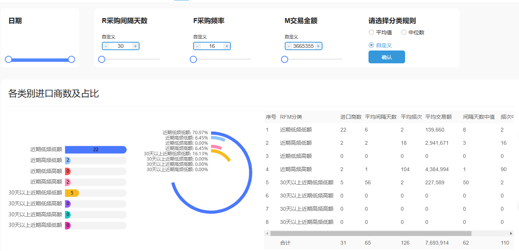Click plus button on M交易金额 stepper
Image resolution: width=519 pixels, height=251 pixels.
pos(318,46)
